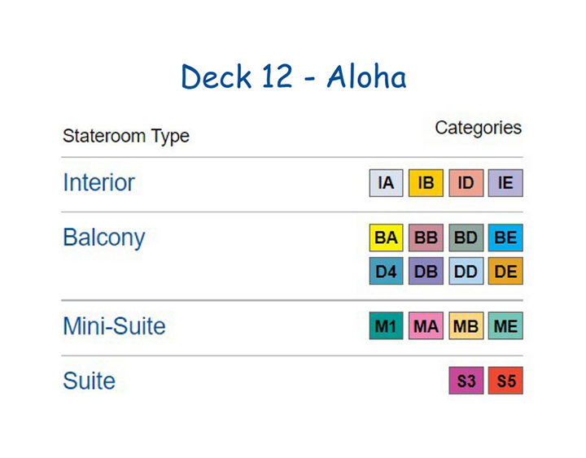
Task: Select the red S5 suite category
Action: 505,381
